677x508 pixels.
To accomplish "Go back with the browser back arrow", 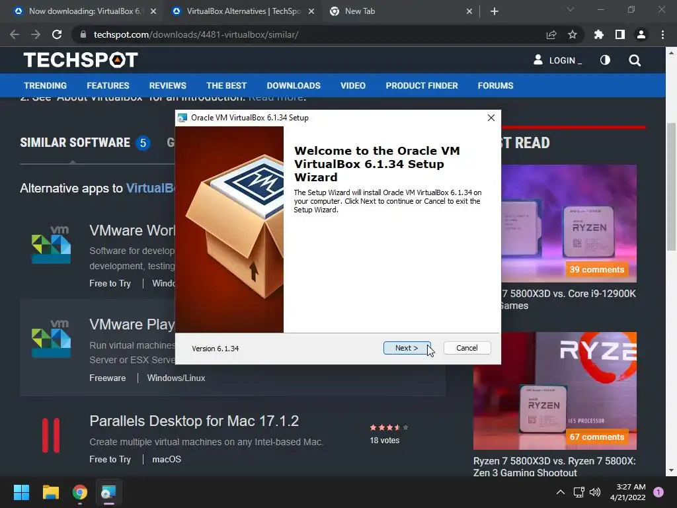I will 15,34.
